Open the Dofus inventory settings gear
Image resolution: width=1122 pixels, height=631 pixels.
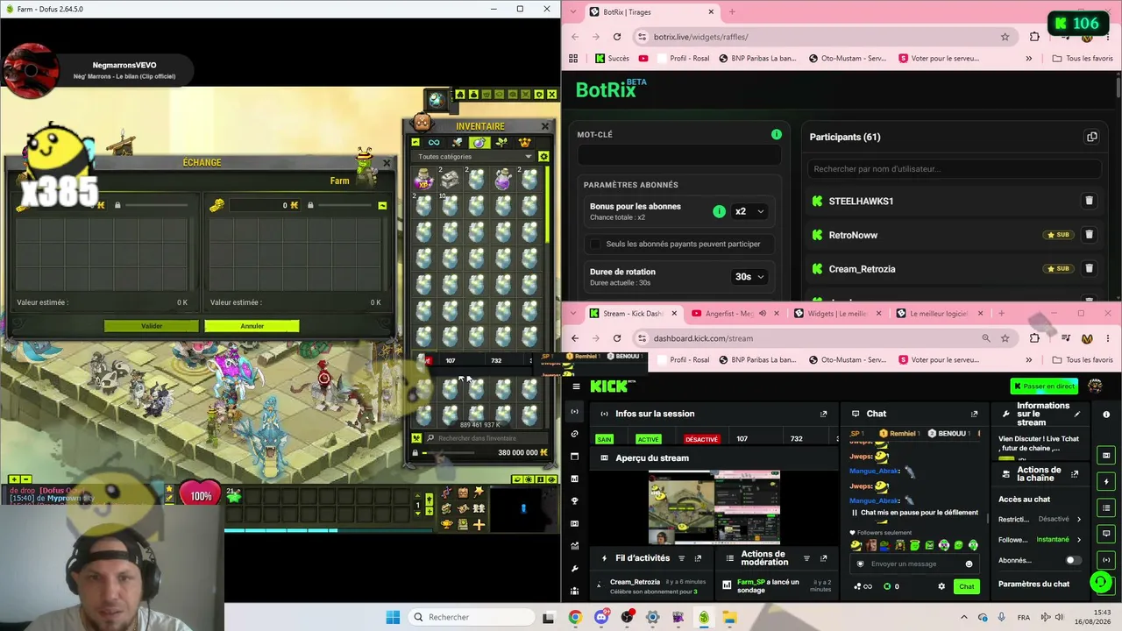[x=543, y=157]
